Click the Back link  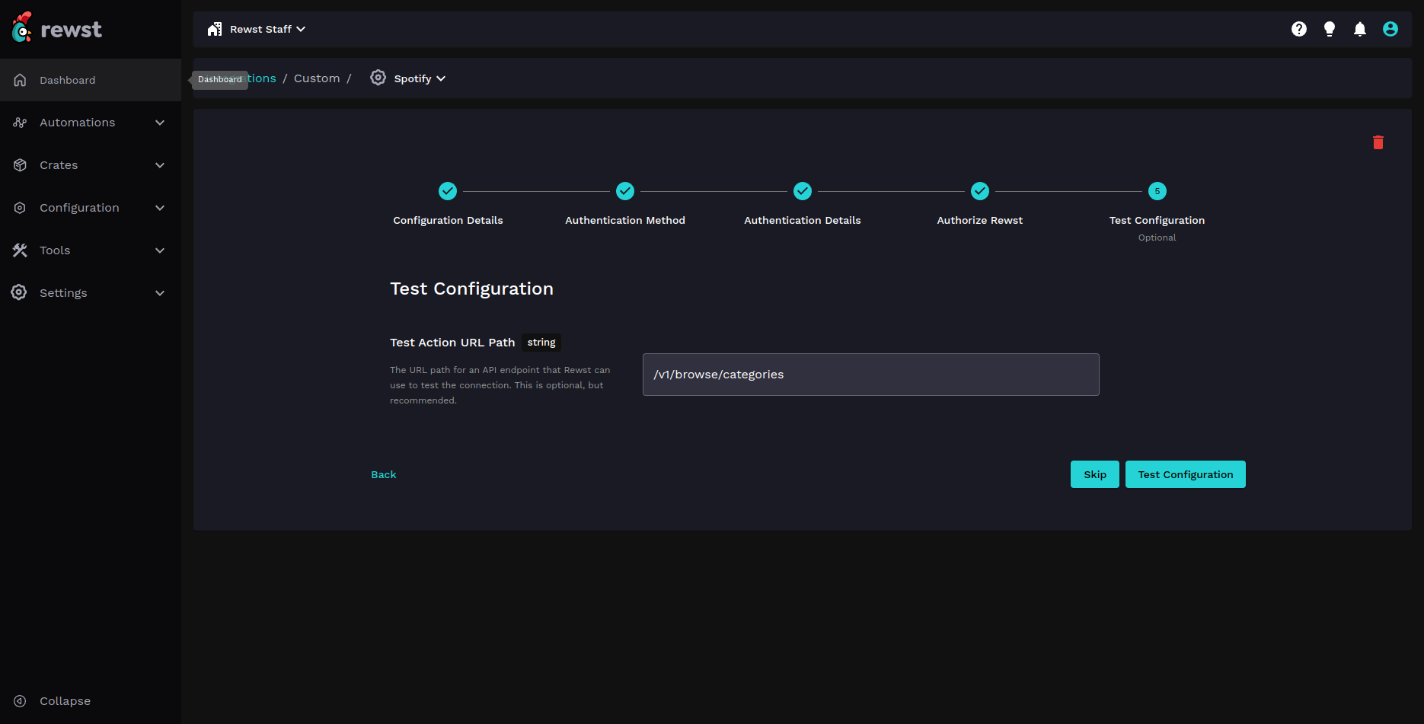(x=383, y=474)
